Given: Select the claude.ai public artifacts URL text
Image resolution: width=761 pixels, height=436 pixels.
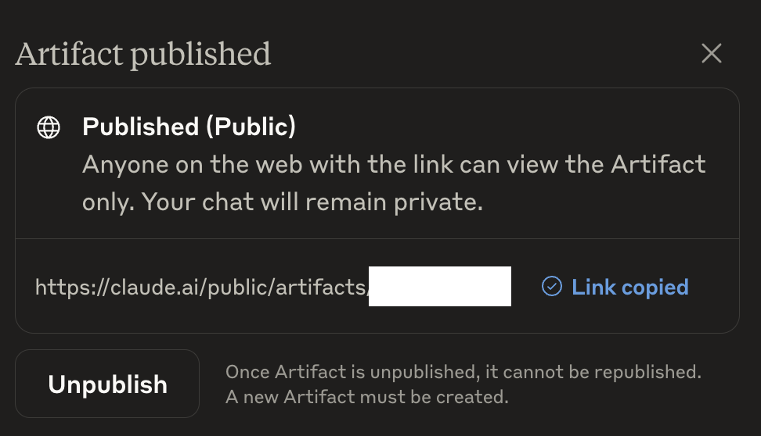Looking at the screenshot, I should [x=201, y=287].
